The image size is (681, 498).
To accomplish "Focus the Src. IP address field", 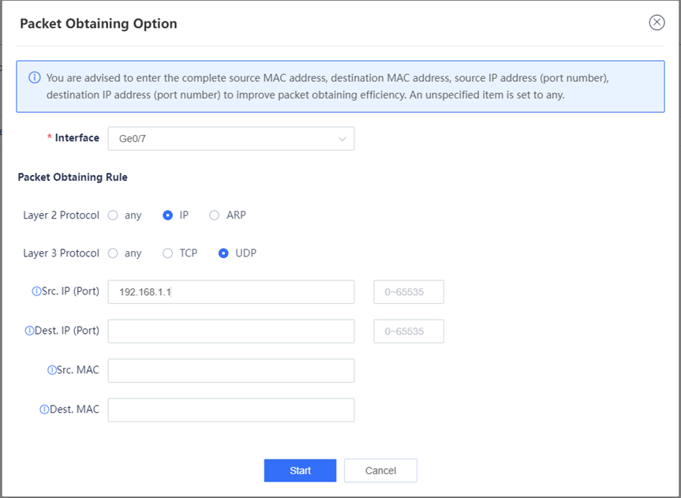I will (x=230, y=292).
